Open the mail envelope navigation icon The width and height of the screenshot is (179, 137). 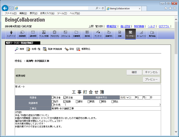pos(33,34)
